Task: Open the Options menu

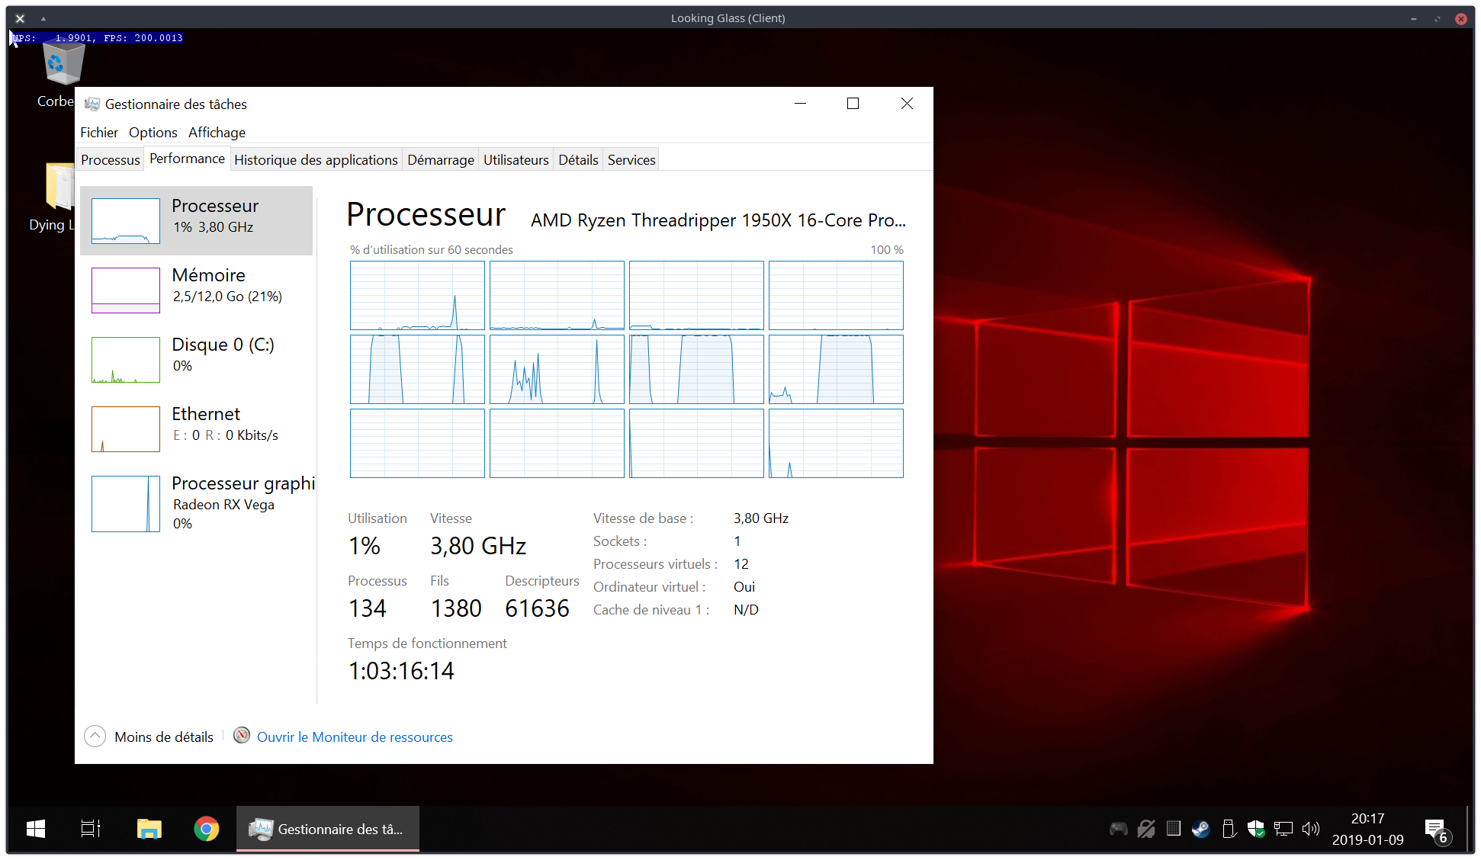Action: 153,133
